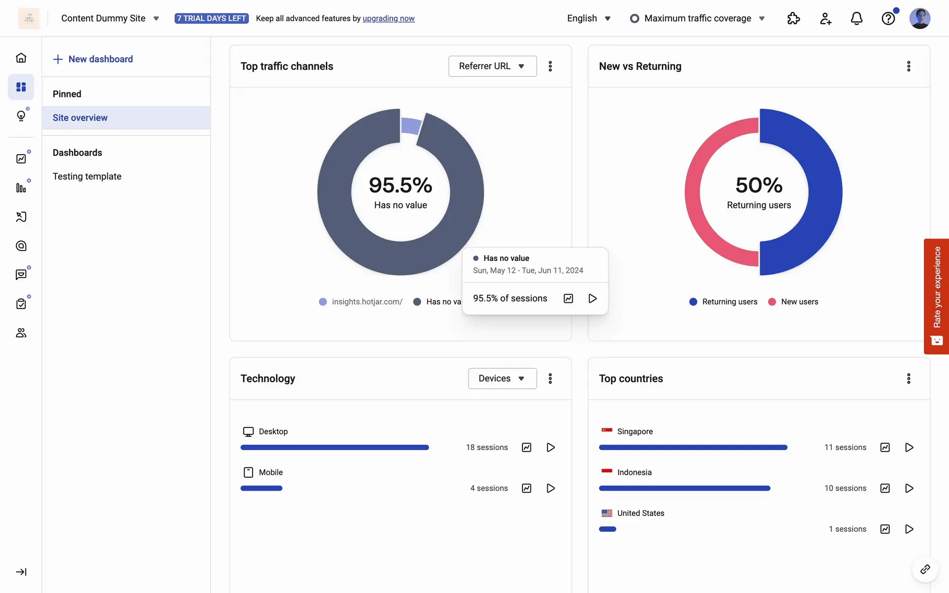This screenshot has width=949, height=593.
Task: Select Site overview pinned dashboard
Action: (80, 118)
